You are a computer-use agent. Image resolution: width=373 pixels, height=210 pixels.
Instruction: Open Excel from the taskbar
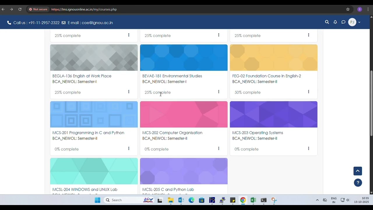(x=253, y=200)
